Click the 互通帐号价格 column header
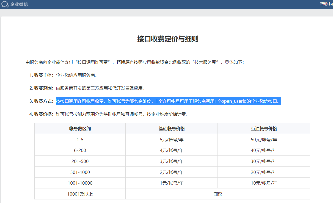 coord(264,129)
